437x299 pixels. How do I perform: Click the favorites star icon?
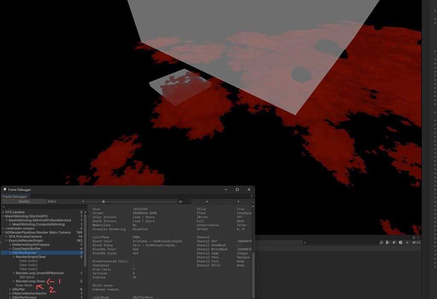pos(407,242)
